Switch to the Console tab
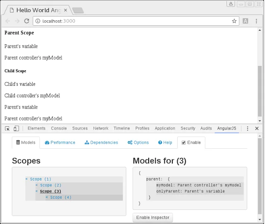Image resolution: width=265 pixels, height=224 pixels. (x=59, y=129)
